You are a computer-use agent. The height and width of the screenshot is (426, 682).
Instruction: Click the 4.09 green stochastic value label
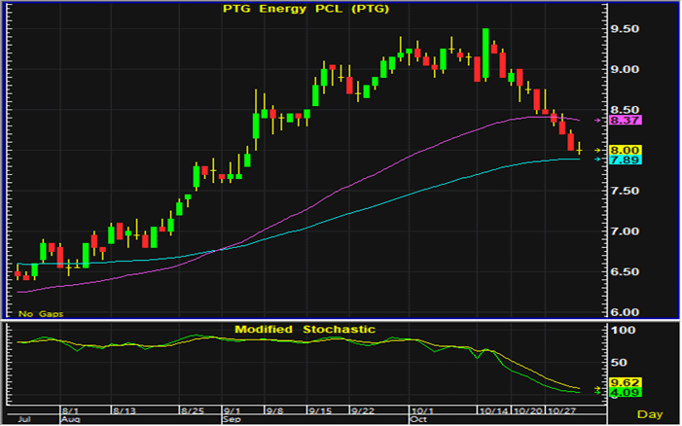(625, 393)
